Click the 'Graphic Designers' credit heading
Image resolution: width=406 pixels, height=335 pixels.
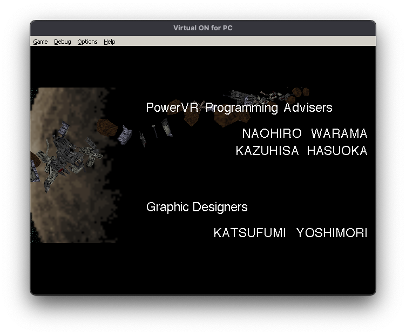[197, 207]
